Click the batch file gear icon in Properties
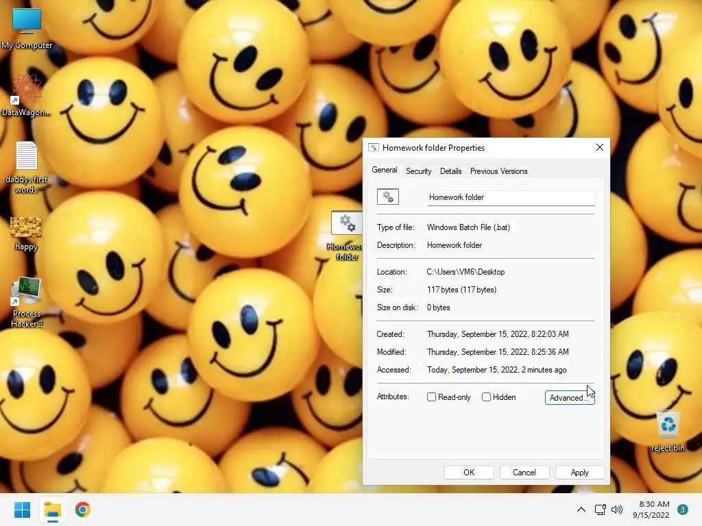 (388, 197)
